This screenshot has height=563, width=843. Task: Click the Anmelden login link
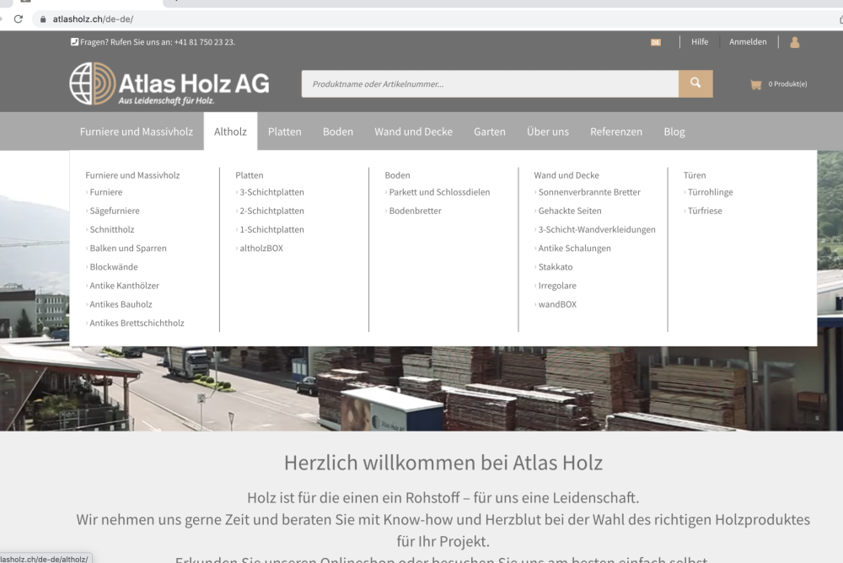[x=748, y=42]
